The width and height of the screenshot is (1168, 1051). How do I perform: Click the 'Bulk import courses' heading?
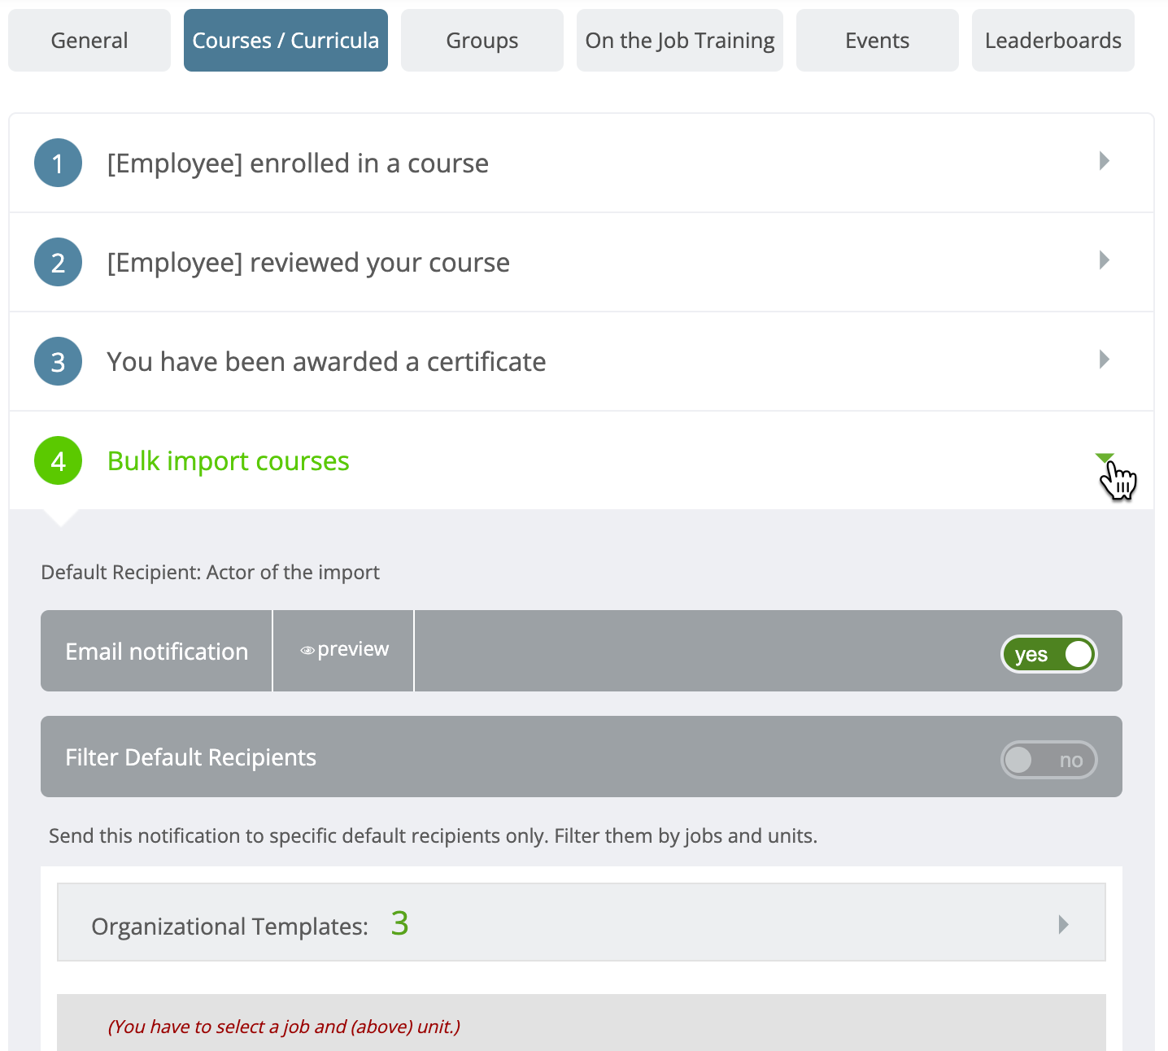[x=229, y=461]
